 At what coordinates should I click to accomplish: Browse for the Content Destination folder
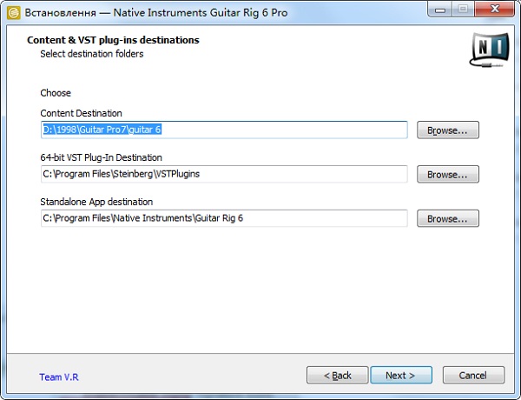[x=447, y=130]
